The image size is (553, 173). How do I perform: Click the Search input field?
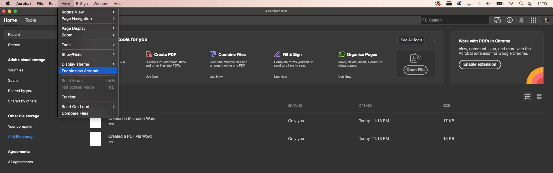click(455, 20)
